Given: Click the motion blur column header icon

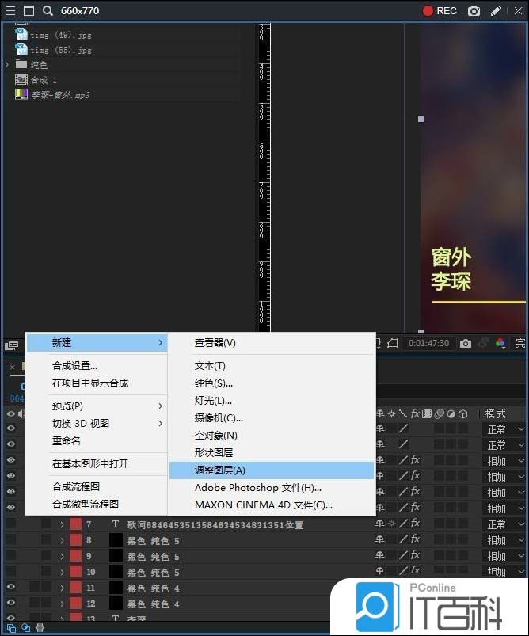Looking at the screenshot, I should [439, 413].
